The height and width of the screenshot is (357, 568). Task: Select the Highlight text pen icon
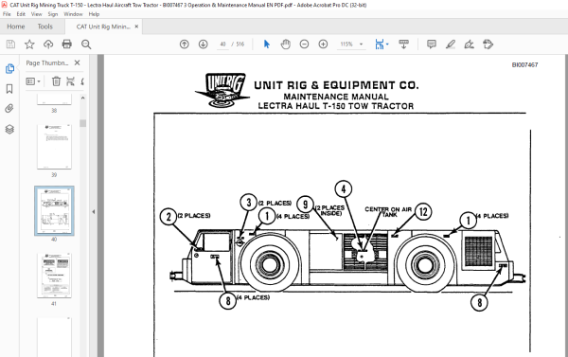[x=451, y=45]
